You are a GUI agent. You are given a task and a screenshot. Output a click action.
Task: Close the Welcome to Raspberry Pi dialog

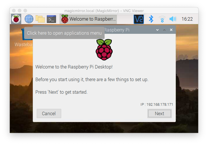coord(171,30)
